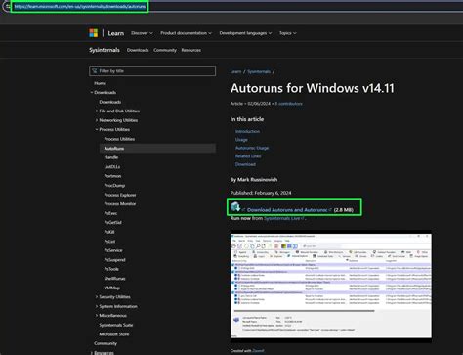Click the Autoruns screenshot thumbnail
Viewport: 463px width, 355px height.
pyautogui.click(x=331, y=286)
